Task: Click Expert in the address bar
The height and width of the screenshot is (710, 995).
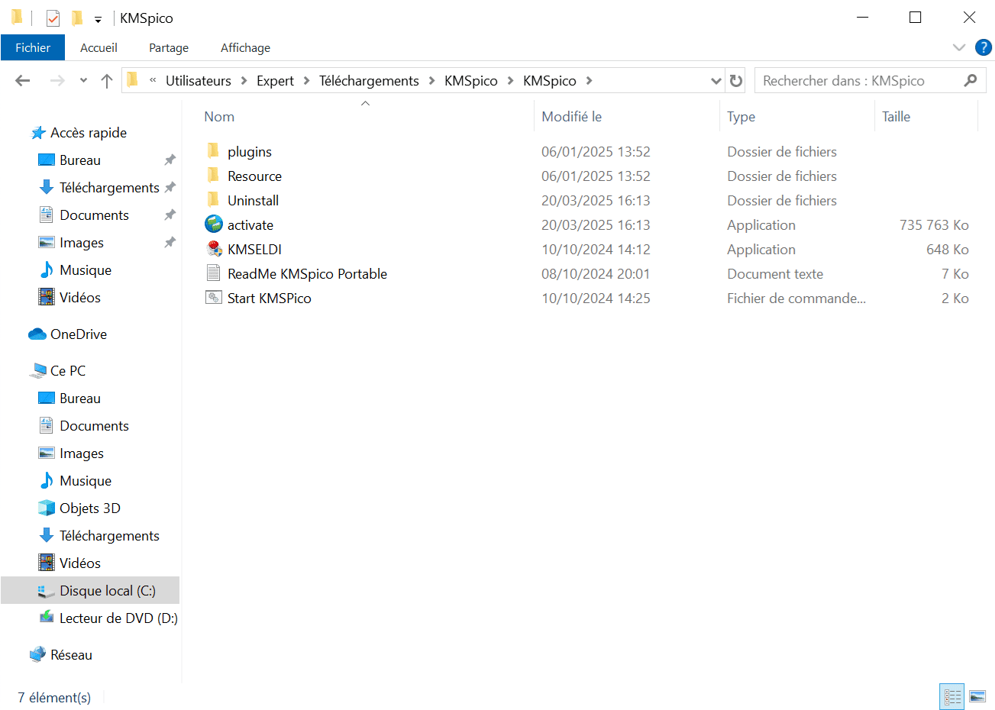Action: tap(275, 81)
